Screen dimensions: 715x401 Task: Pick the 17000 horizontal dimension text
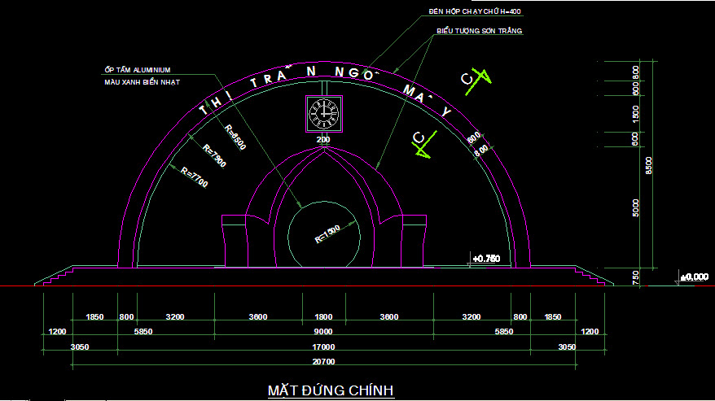click(x=323, y=346)
